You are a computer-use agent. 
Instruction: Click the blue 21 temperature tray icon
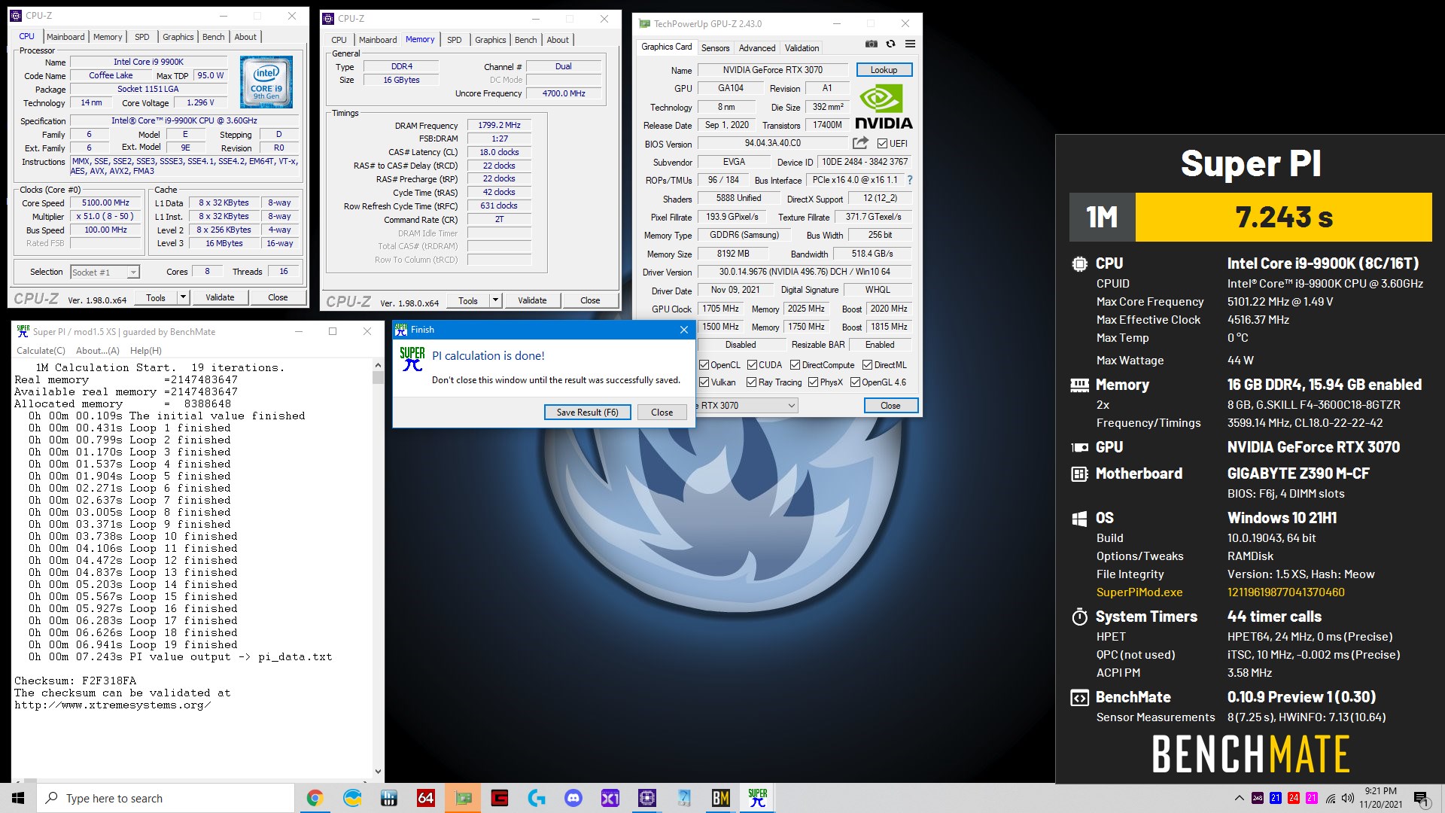pyautogui.click(x=1276, y=798)
